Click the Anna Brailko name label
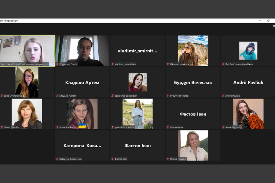The width and height of the screenshot is (275, 183). 66,127
